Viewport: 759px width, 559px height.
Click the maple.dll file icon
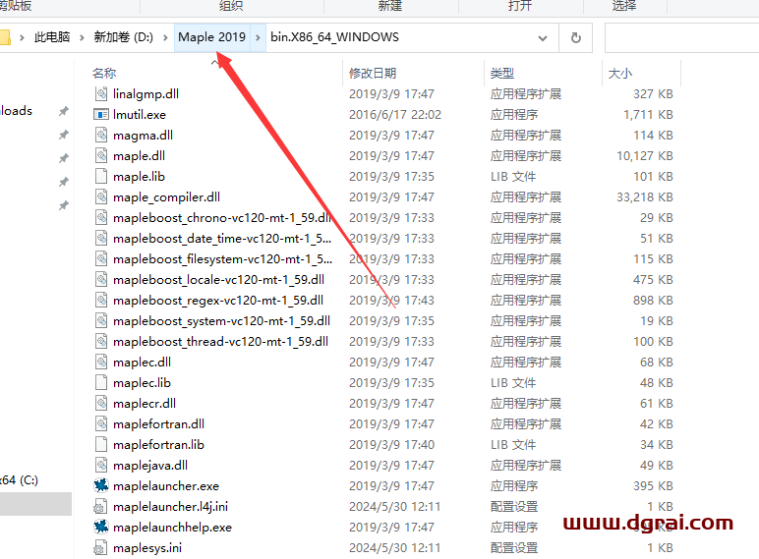[101, 155]
